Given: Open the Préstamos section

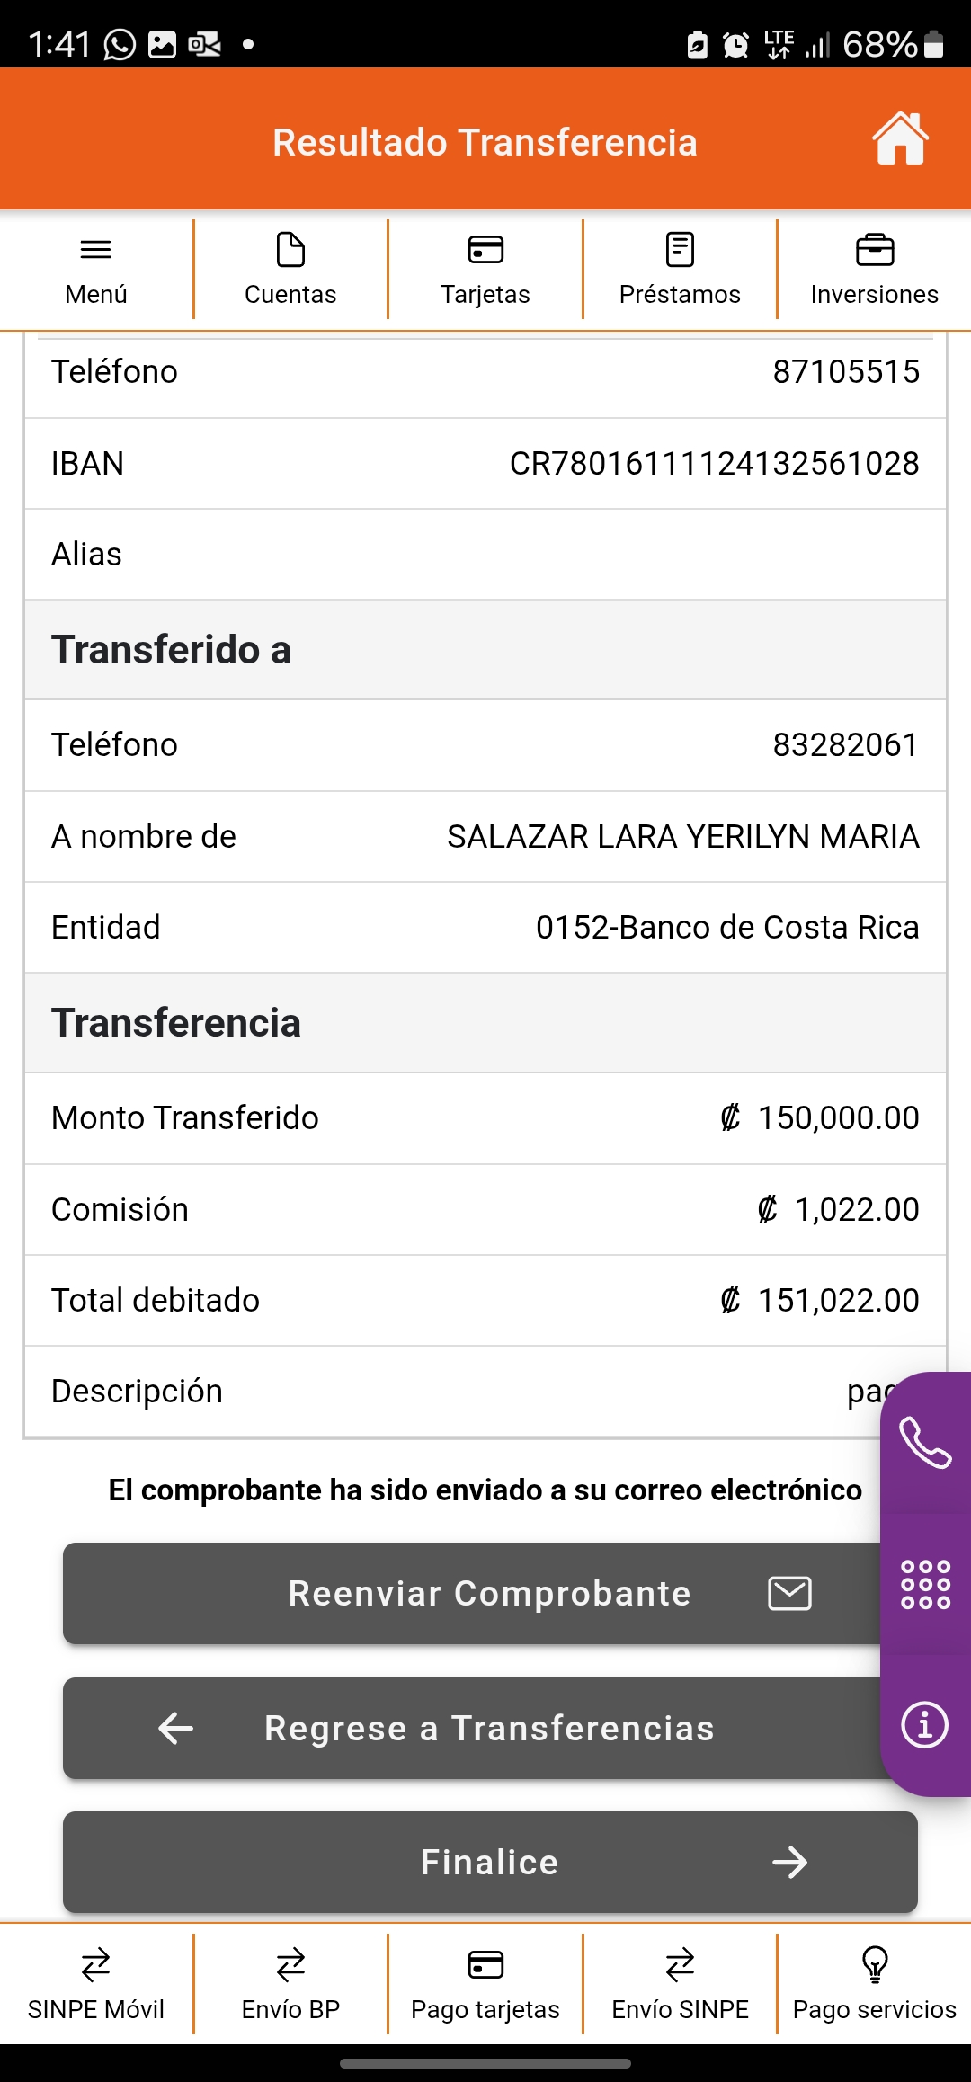Looking at the screenshot, I should [680, 269].
